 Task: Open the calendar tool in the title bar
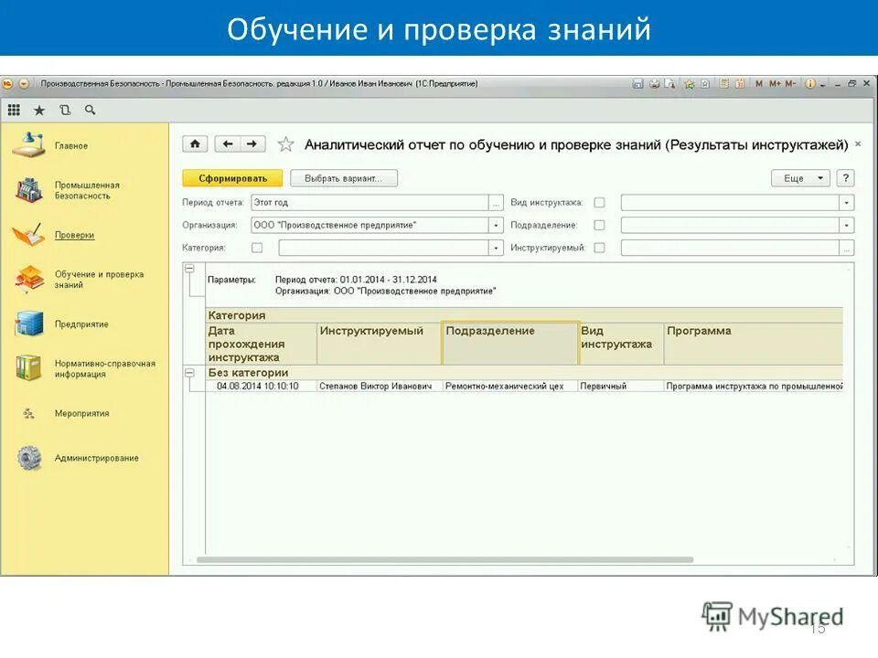point(739,83)
